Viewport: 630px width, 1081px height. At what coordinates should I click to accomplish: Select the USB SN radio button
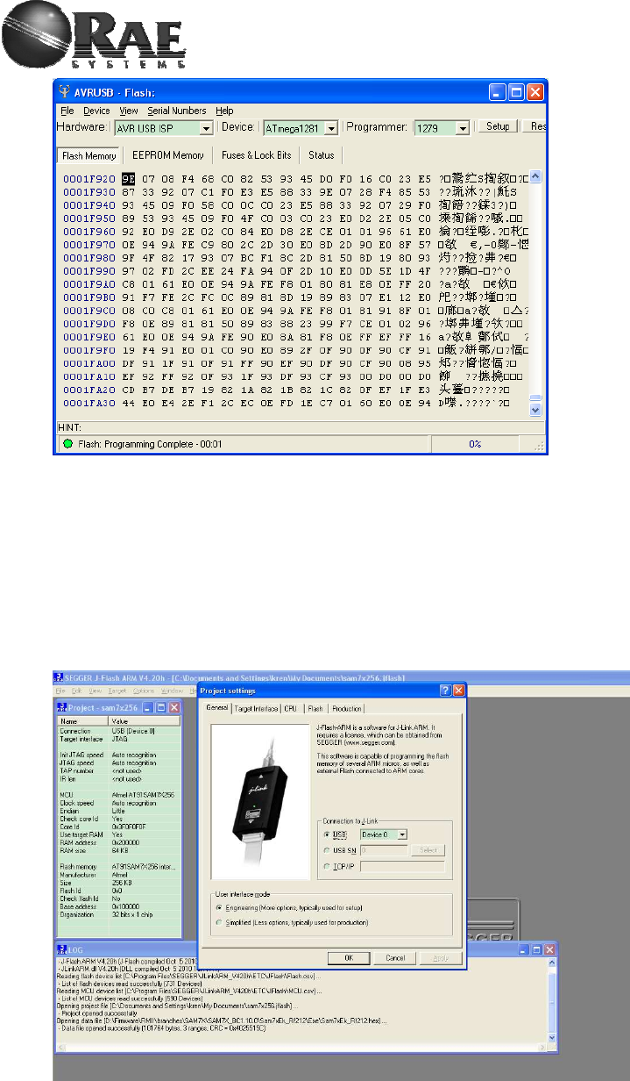[328, 850]
